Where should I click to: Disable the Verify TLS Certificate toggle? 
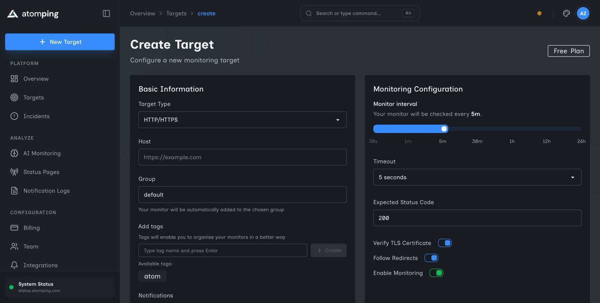click(444, 242)
